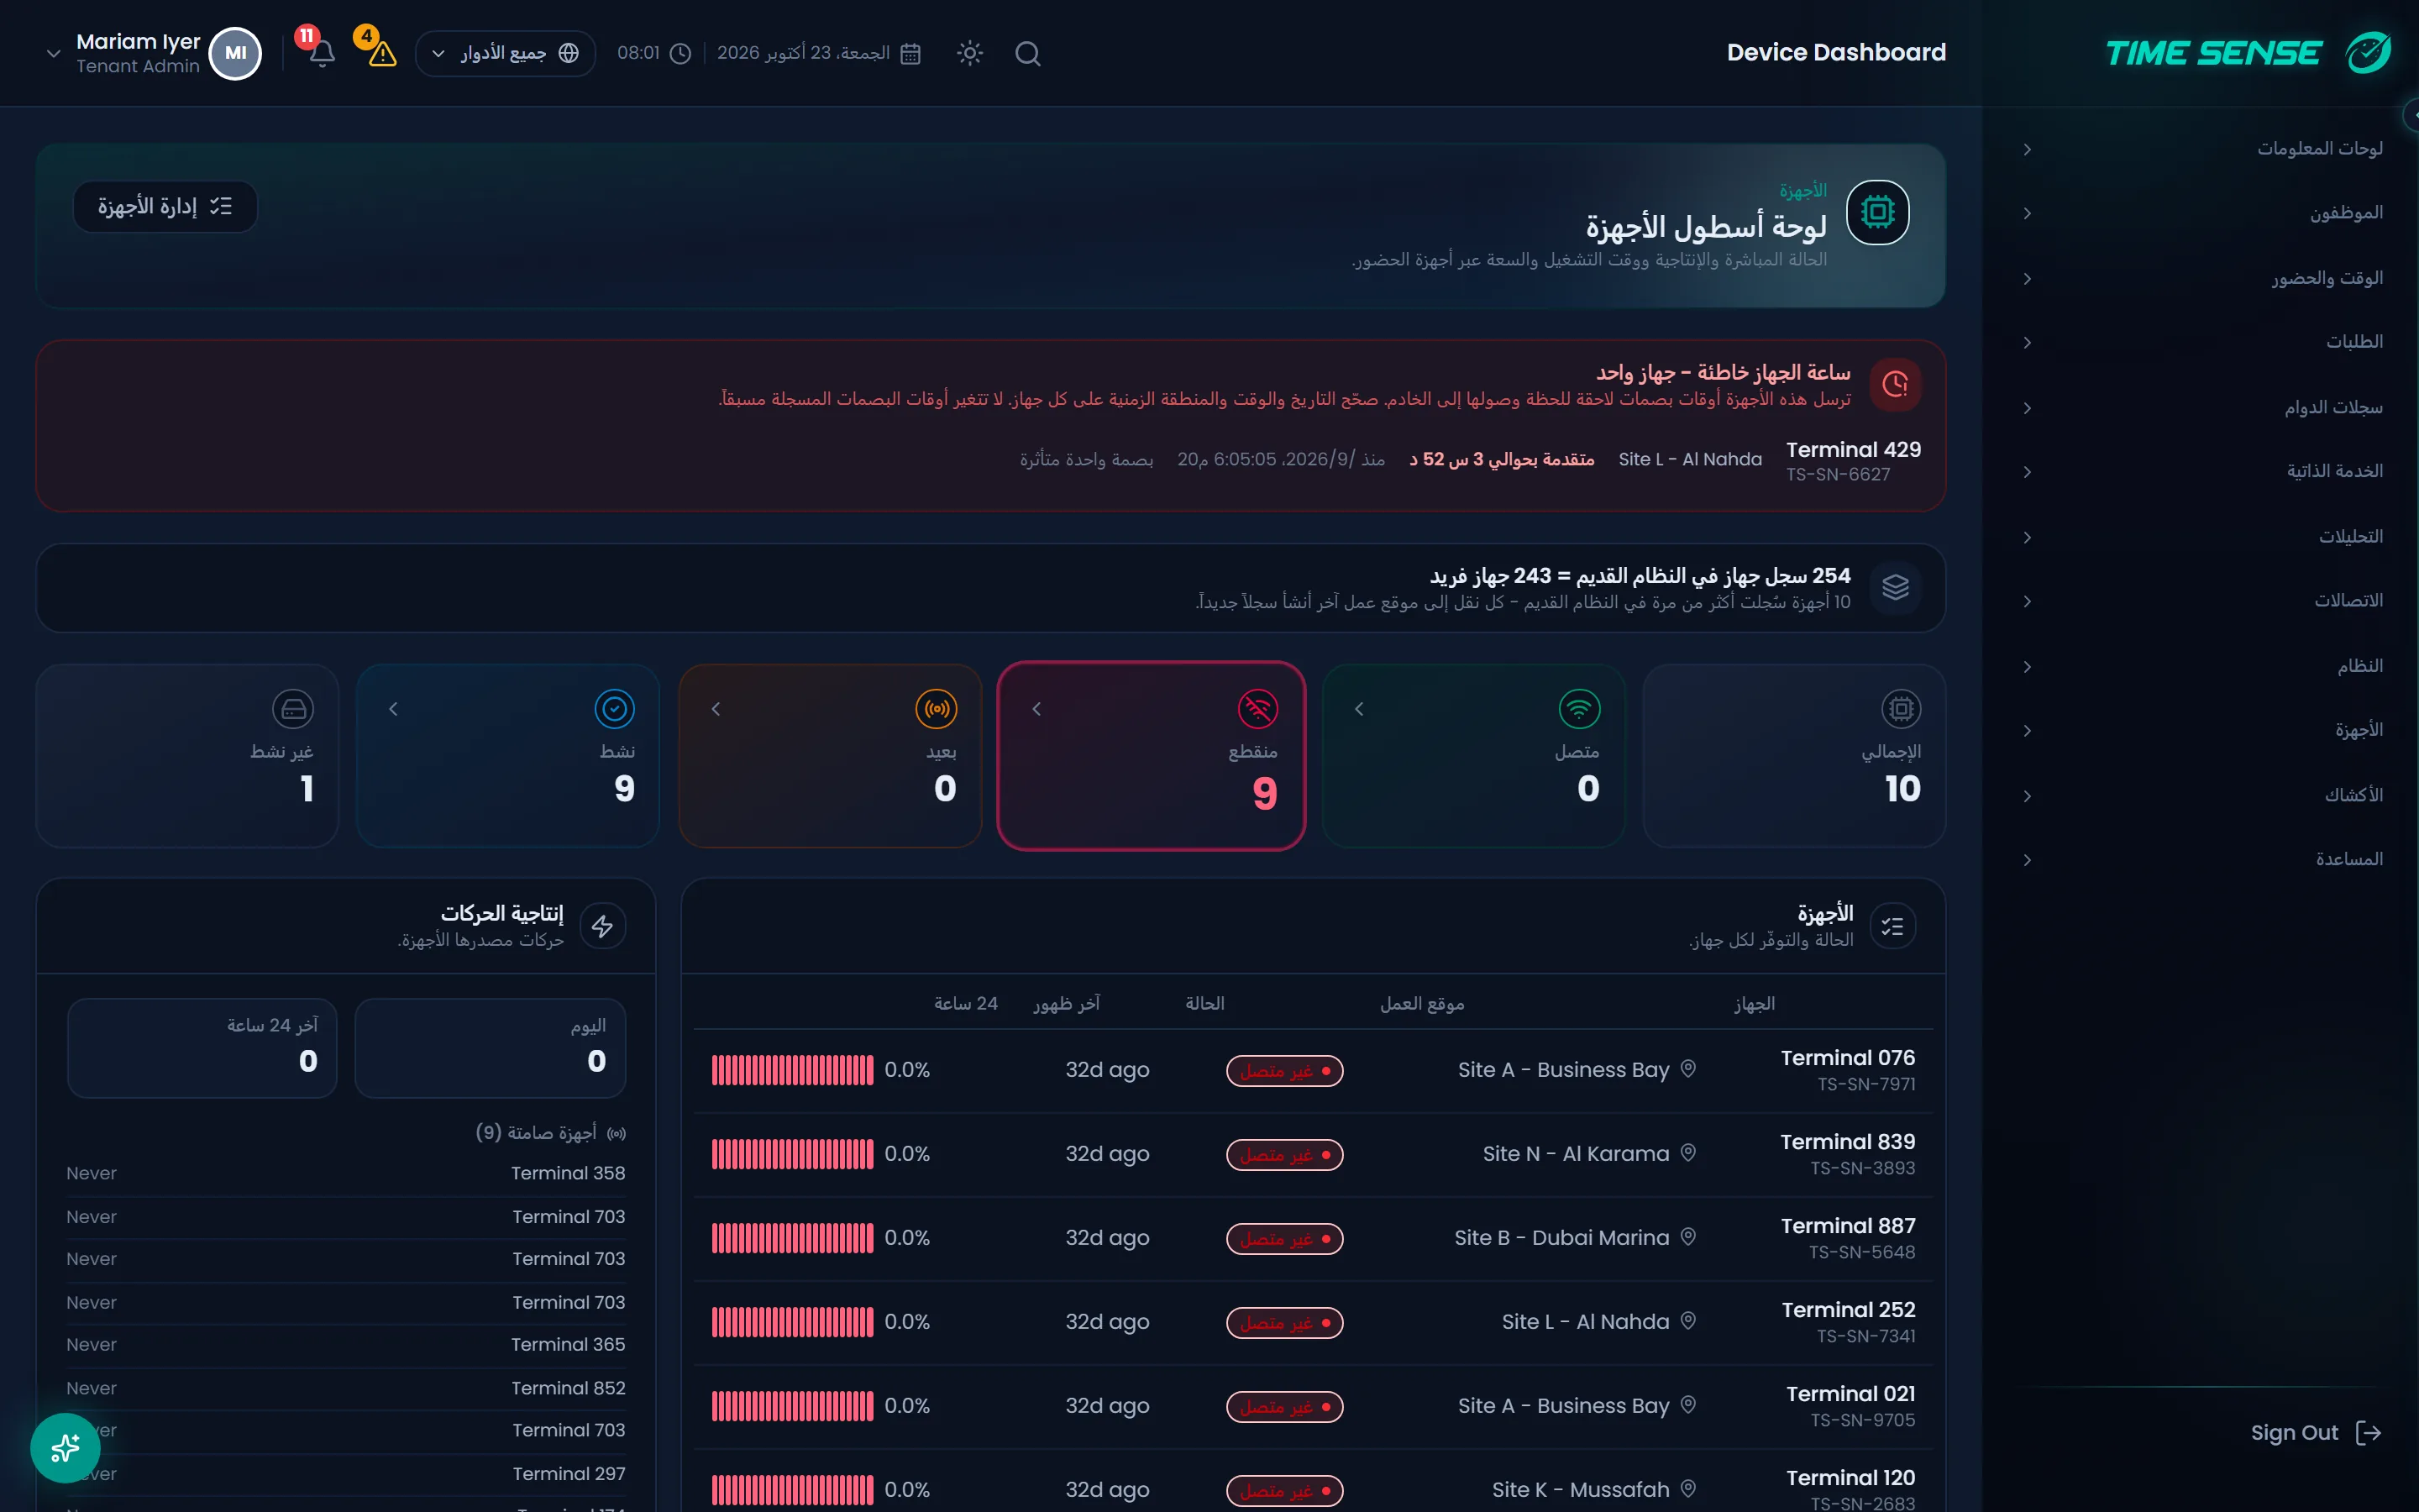This screenshot has height=1512, width=2419.
Task: Click Terminal 358 in silent devices list
Action: pos(568,1173)
